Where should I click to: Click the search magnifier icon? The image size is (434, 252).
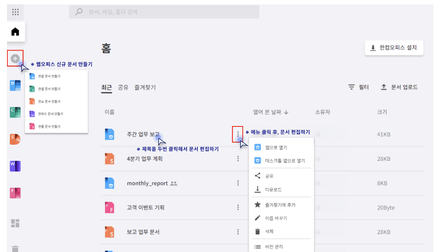point(79,11)
